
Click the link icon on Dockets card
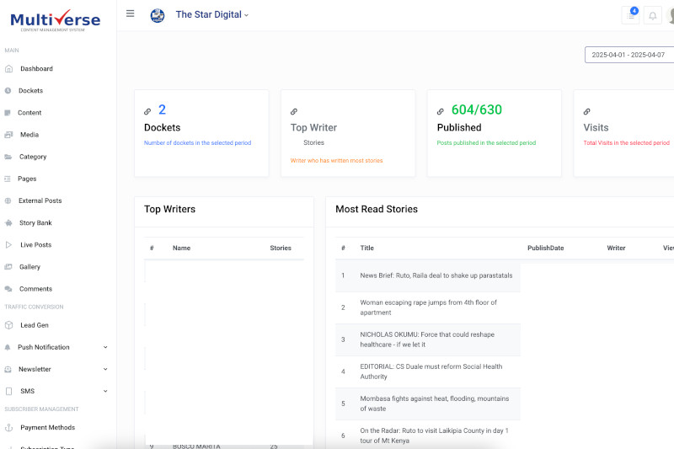point(147,111)
